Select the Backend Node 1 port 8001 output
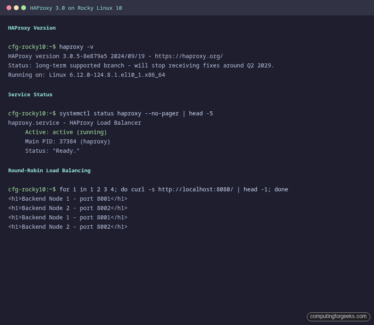Screen dimensions: 374x325 [x=67, y=199]
